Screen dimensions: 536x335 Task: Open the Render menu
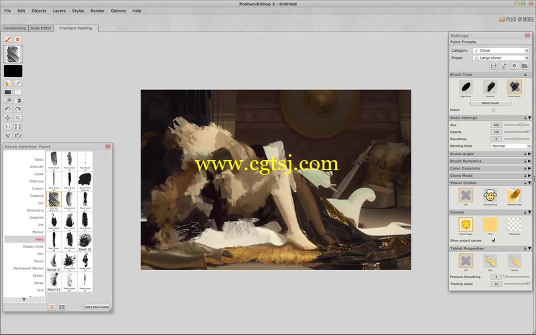(x=97, y=11)
